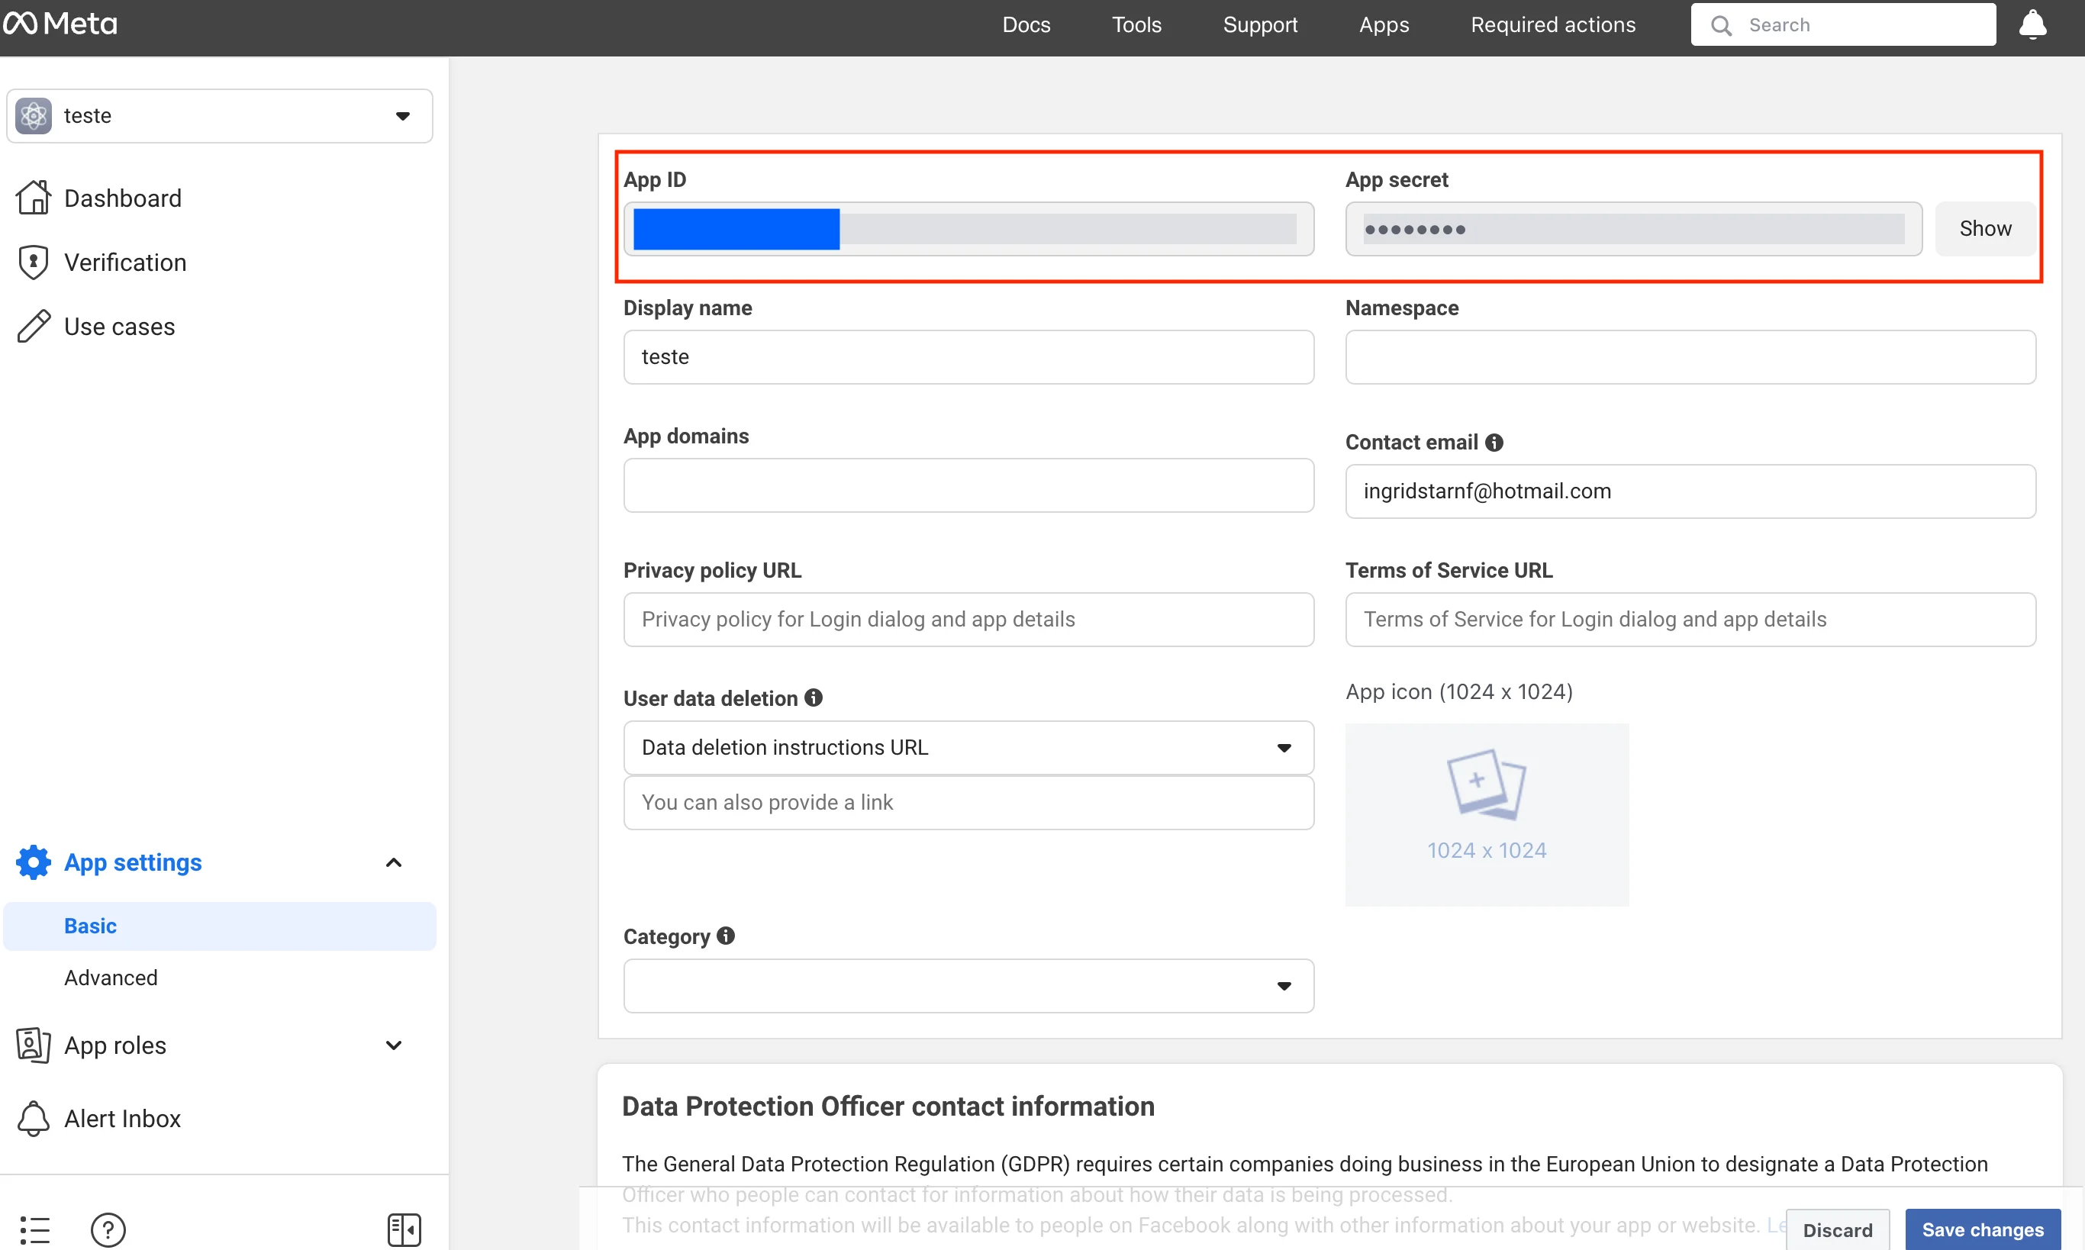This screenshot has width=2085, height=1250.
Task: Click the Contact email info icon
Action: (x=1494, y=442)
